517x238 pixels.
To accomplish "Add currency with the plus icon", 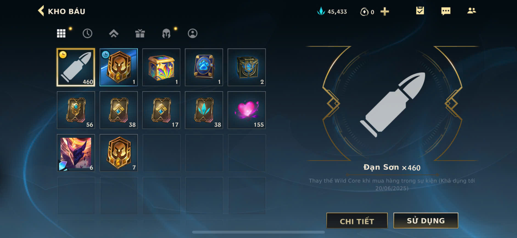I will pos(385,11).
